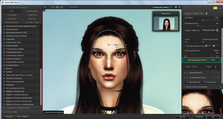This screenshot has height=119, width=223.
Task: Click the Навигатор preview thumbnail
Action: coord(166,23)
